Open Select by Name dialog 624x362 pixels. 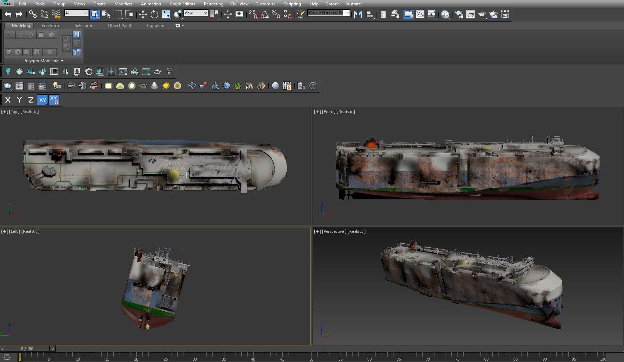pos(106,14)
